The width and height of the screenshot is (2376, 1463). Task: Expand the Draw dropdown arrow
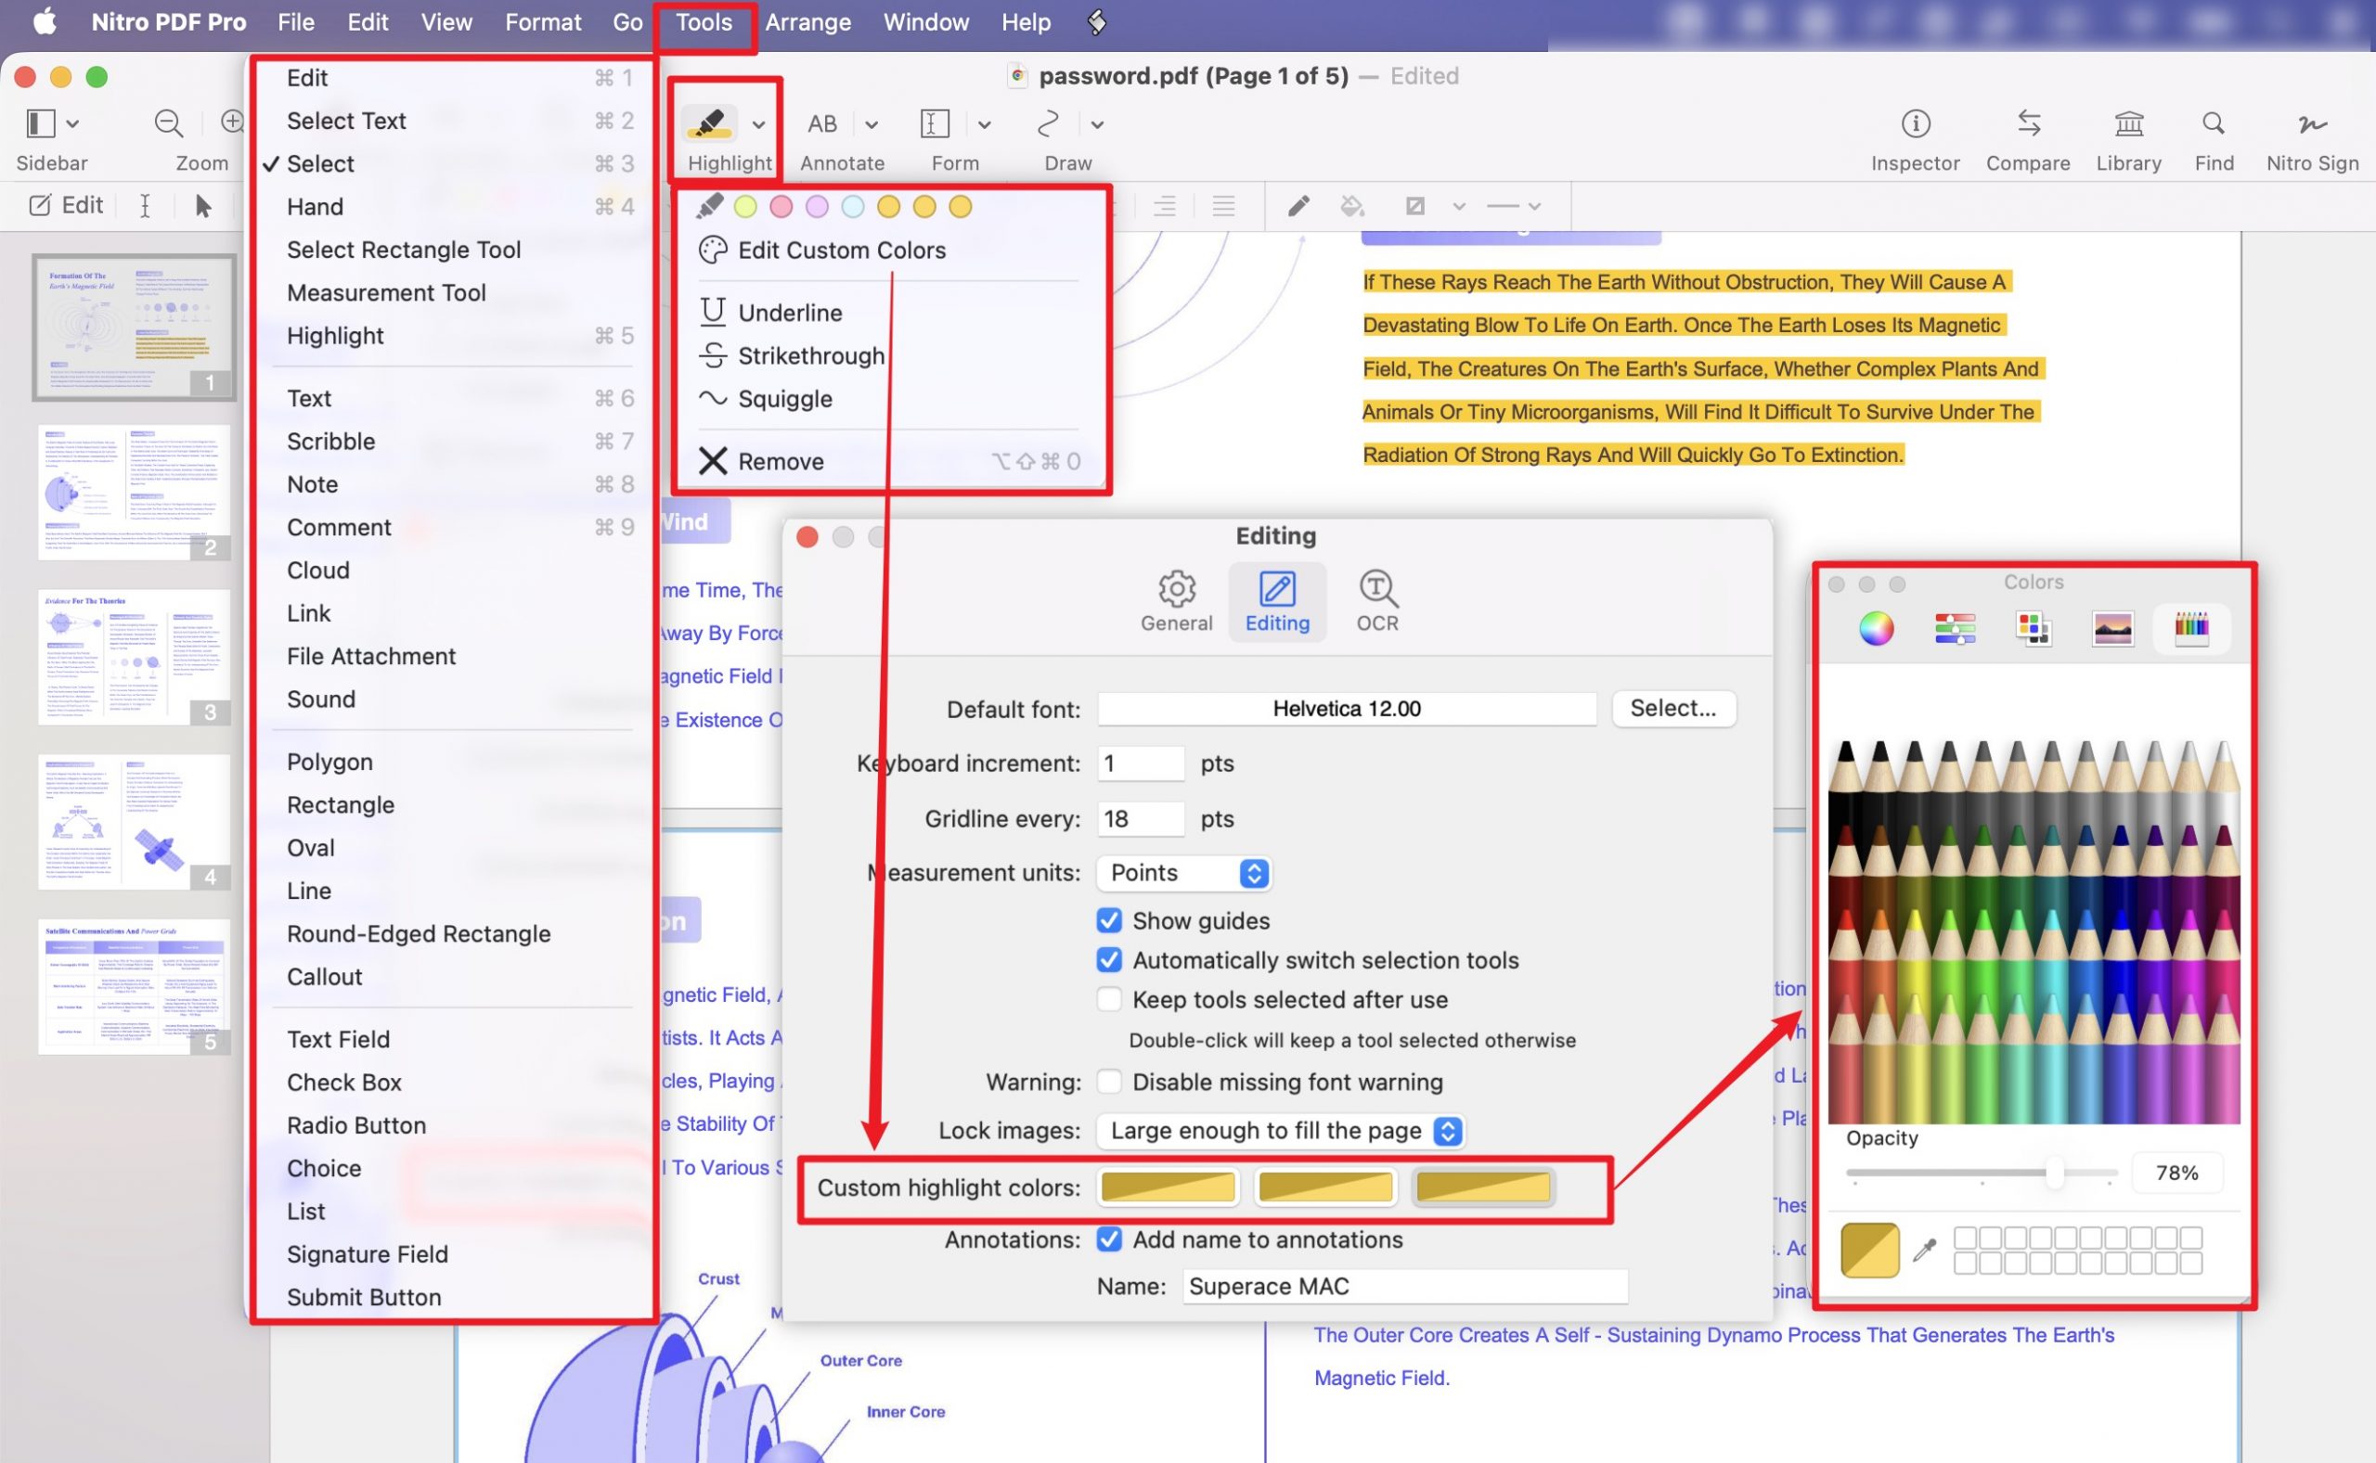(x=1098, y=125)
